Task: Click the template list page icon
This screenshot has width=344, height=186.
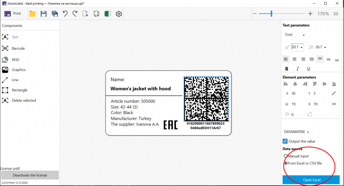Action: (96, 14)
